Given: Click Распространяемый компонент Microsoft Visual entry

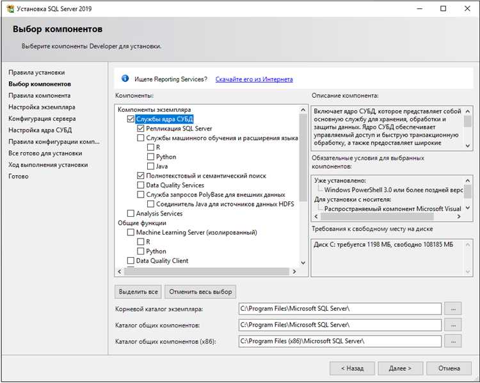Looking at the screenshot, I should 393,208.
